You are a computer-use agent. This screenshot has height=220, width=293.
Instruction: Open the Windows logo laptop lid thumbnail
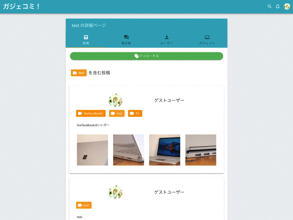pos(92,150)
